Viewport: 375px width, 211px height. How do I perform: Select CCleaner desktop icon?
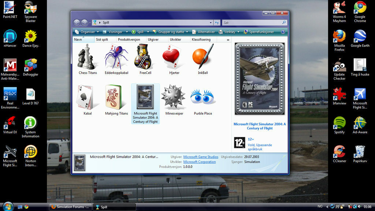point(339,154)
